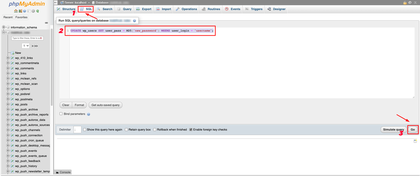Click the green reload navigation icon
The height and width of the screenshot is (176, 420).
37,11
